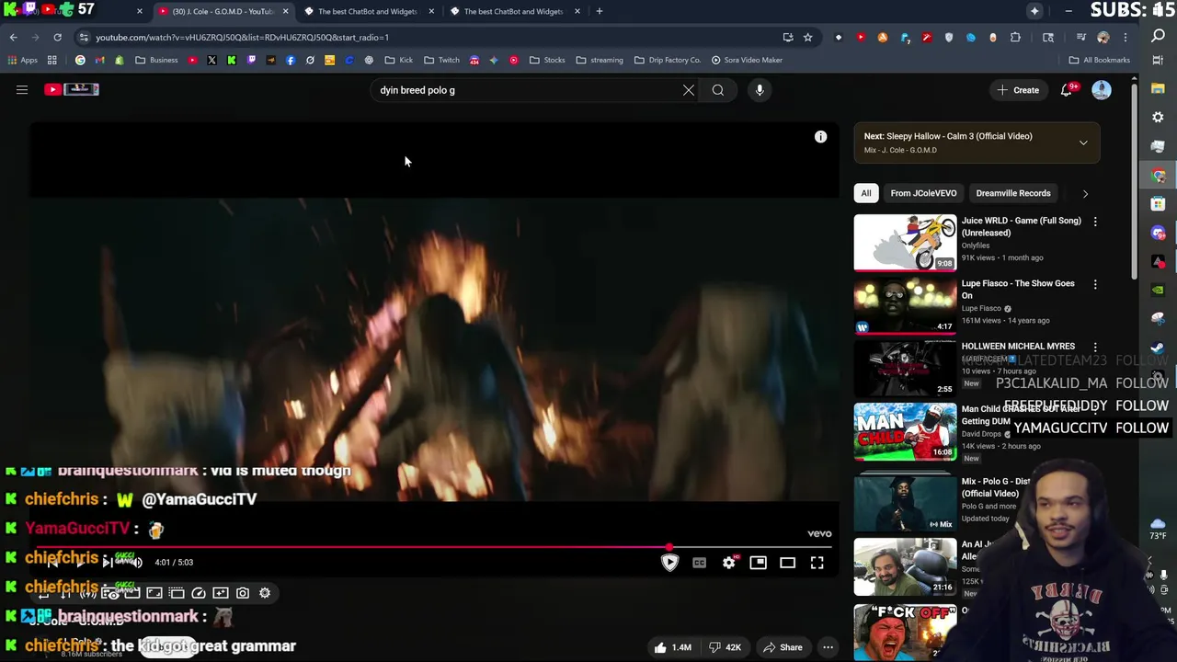Open Windows search in side taskbar
The height and width of the screenshot is (662, 1177).
pos(1158,36)
